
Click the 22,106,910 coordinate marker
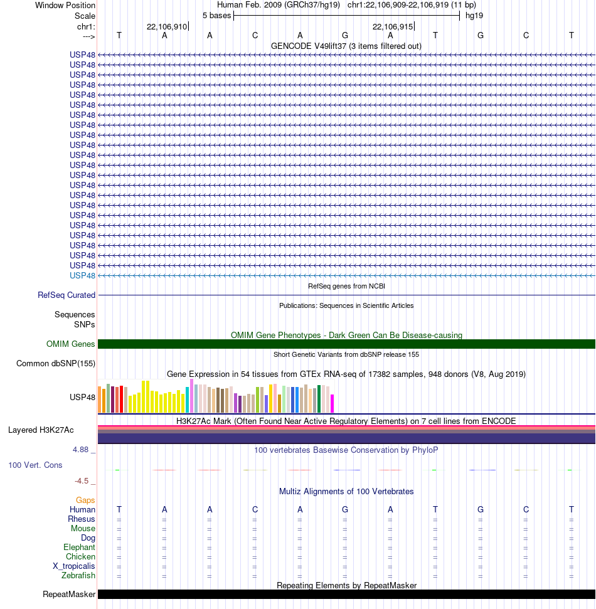(167, 26)
